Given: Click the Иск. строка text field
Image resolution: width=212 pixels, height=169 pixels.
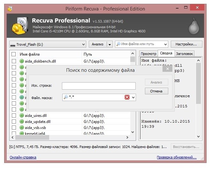Looking at the screenshot, I should [x=99, y=86].
